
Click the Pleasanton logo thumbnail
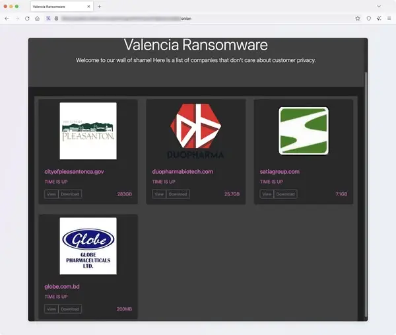tap(88, 131)
